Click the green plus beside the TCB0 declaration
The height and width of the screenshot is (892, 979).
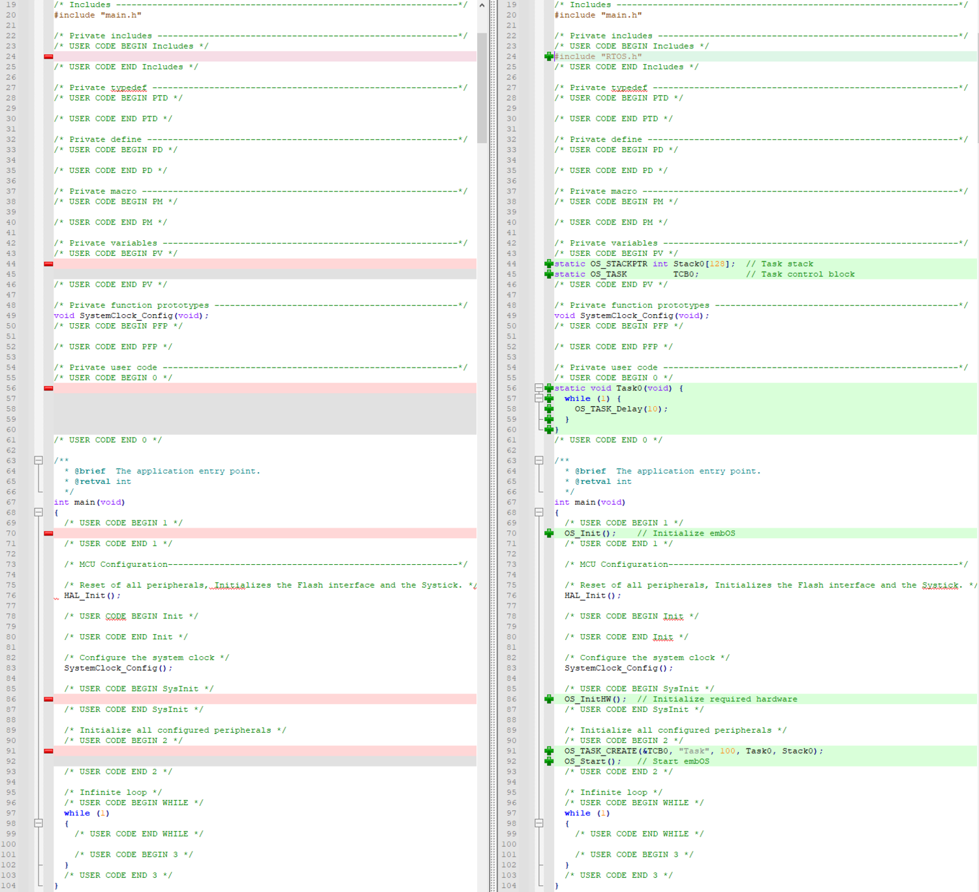tap(549, 274)
